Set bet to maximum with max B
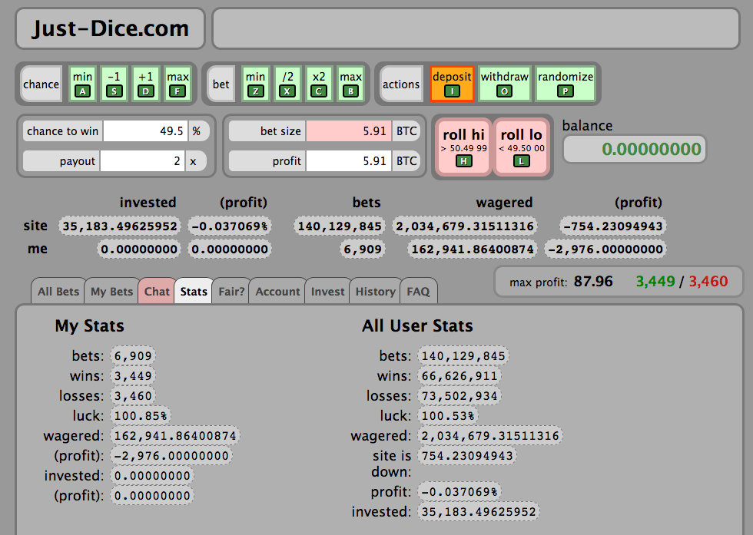 pyautogui.click(x=350, y=84)
